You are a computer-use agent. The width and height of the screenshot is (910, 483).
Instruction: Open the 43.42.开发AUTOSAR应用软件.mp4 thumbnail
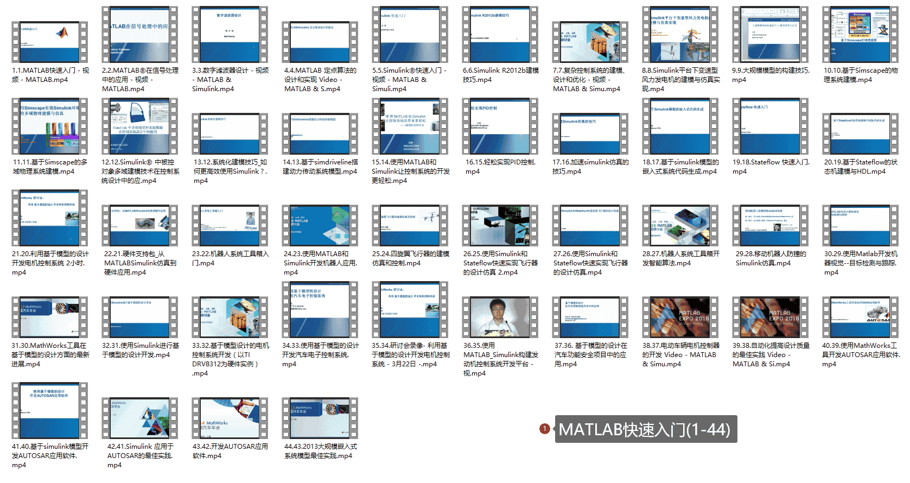(230, 418)
